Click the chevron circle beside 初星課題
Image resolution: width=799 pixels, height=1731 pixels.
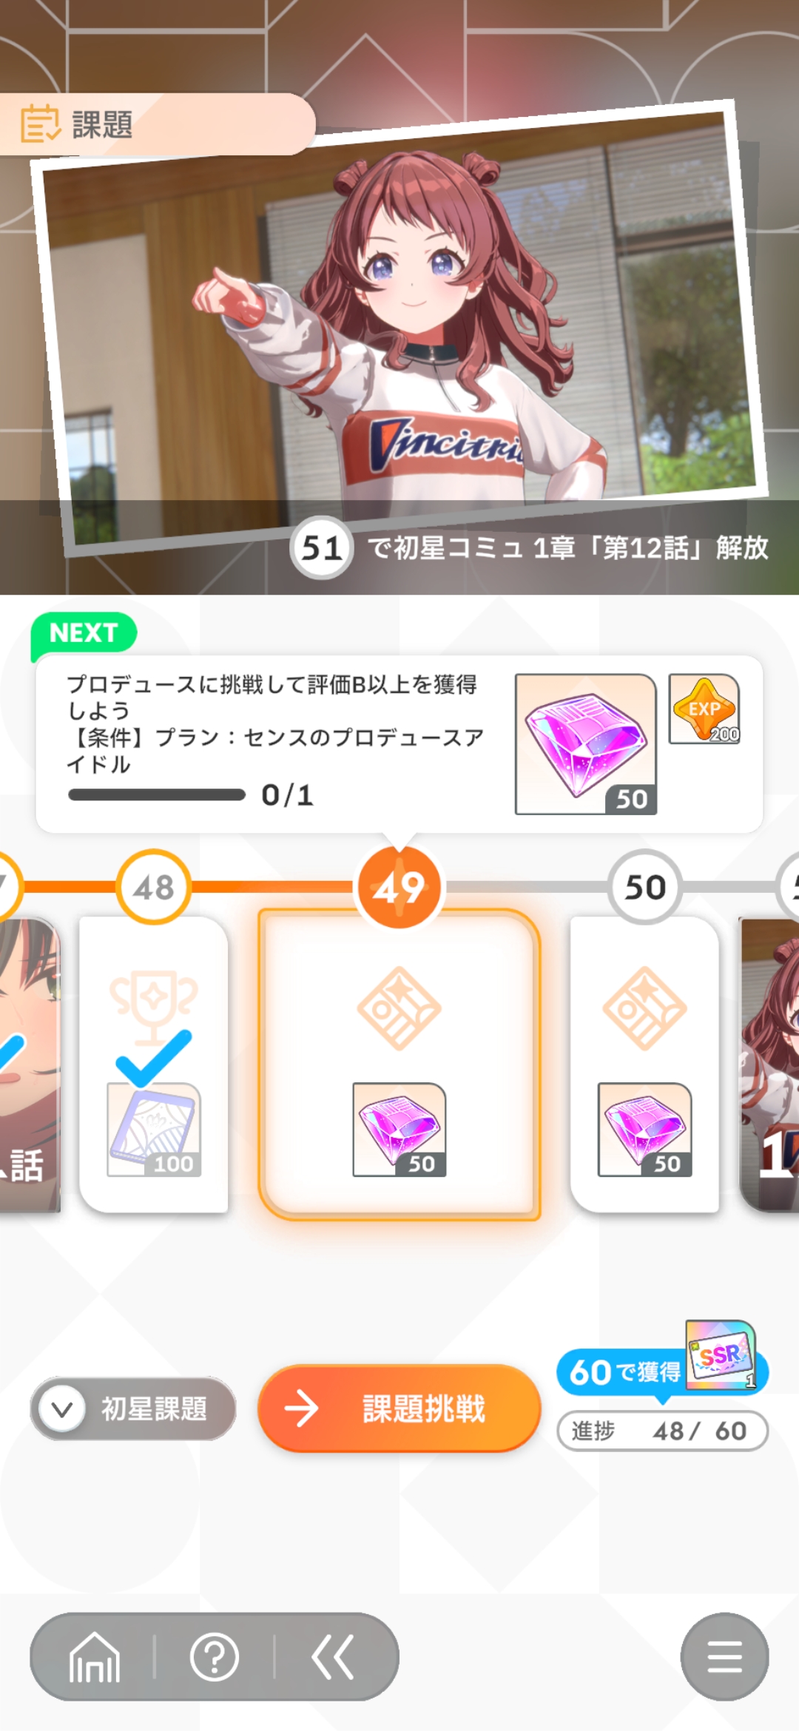[62, 1408]
